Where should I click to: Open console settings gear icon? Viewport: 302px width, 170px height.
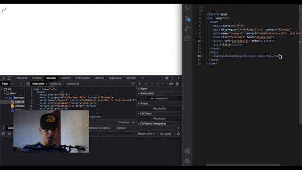pos(178,134)
